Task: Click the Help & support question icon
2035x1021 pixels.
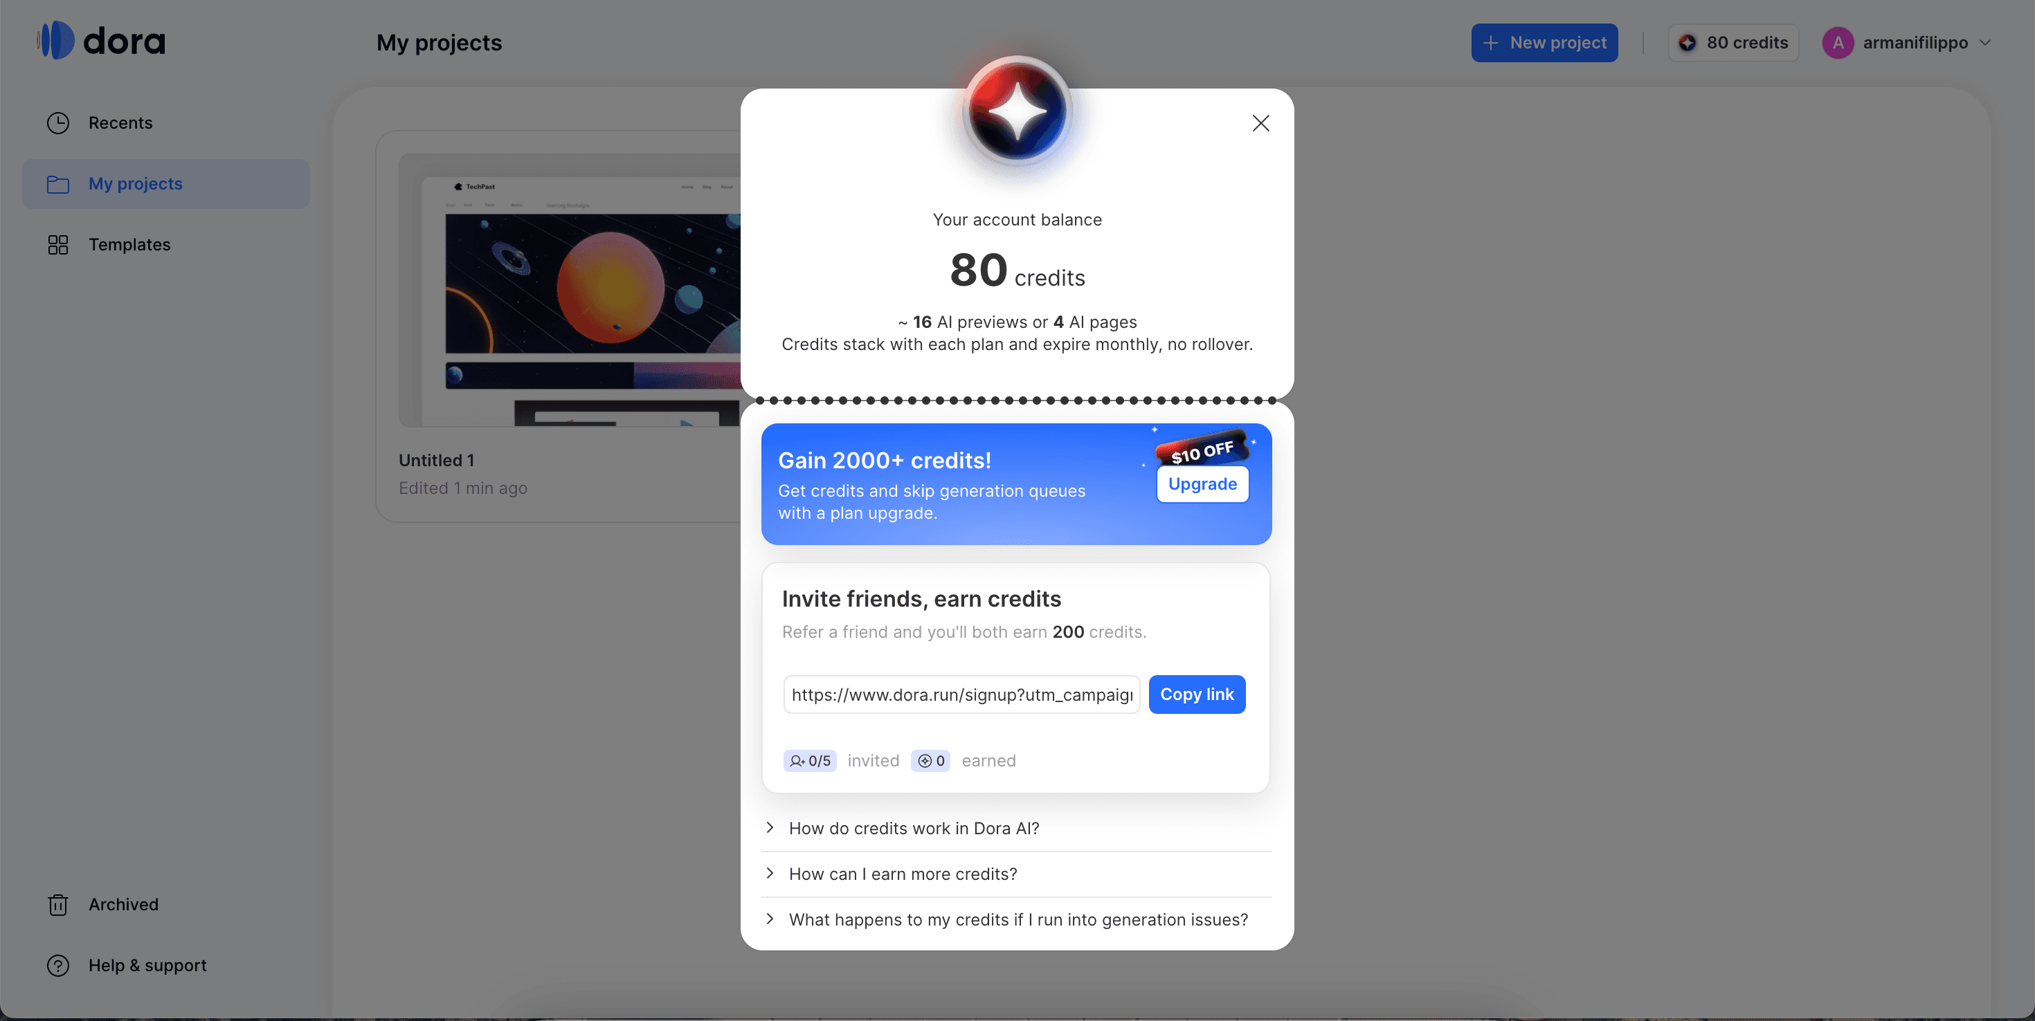Action: point(57,966)
